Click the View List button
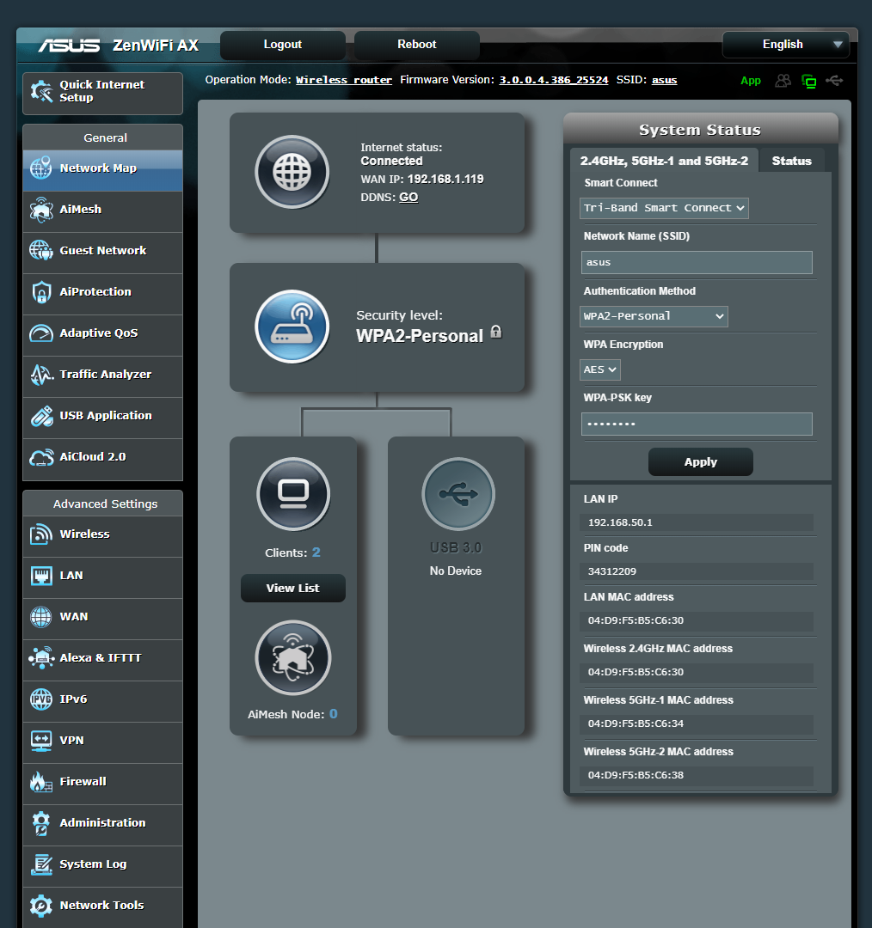 tap(292, 588)
